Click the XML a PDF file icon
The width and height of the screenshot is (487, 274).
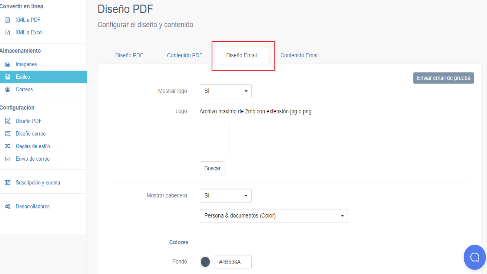pyautogui.click(x=8, y=20)
